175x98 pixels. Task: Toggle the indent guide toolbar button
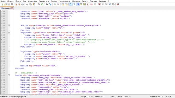(x=78, y=4)
